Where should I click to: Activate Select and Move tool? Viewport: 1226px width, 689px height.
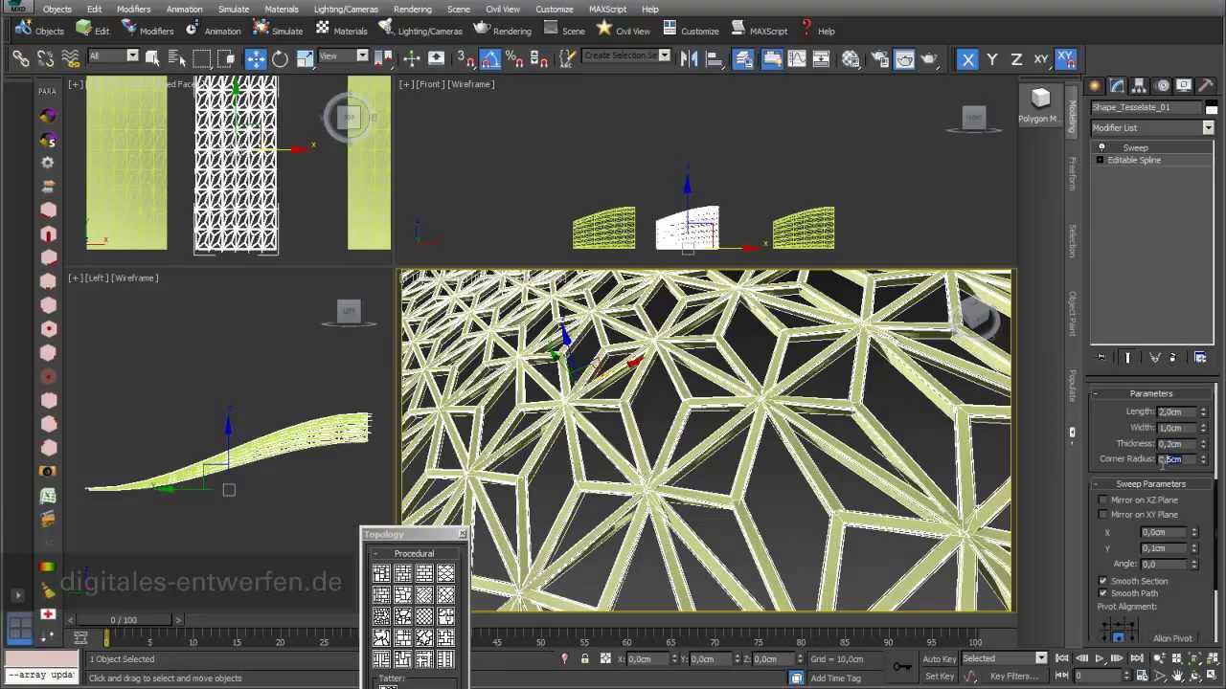point(256,59)
